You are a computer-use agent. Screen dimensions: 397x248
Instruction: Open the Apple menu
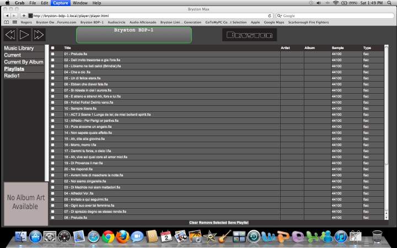(x=7, y=3)
